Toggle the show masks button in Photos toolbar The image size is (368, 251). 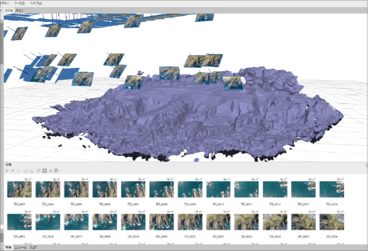coord(45,170)
